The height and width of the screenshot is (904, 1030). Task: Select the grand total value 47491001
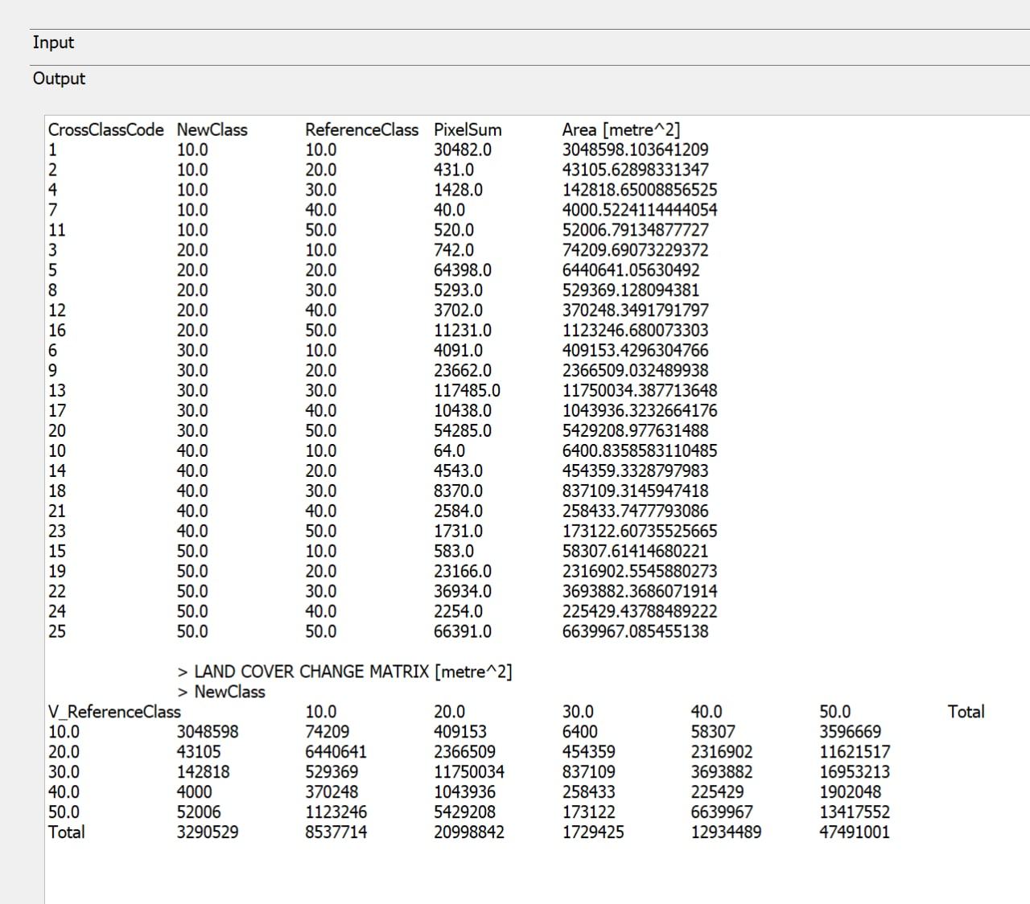click(854, 832)
